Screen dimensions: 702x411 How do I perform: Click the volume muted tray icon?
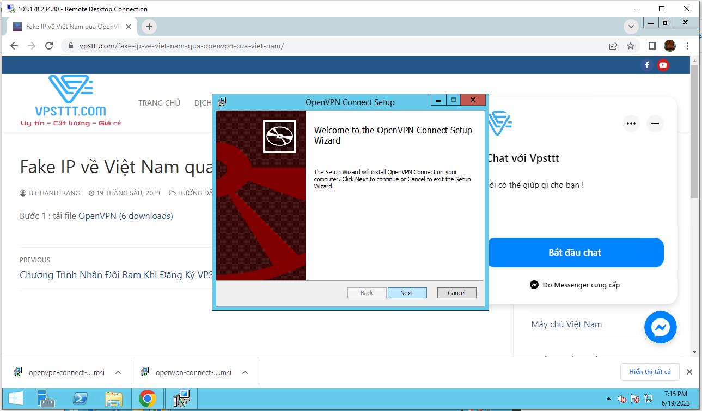622,399
